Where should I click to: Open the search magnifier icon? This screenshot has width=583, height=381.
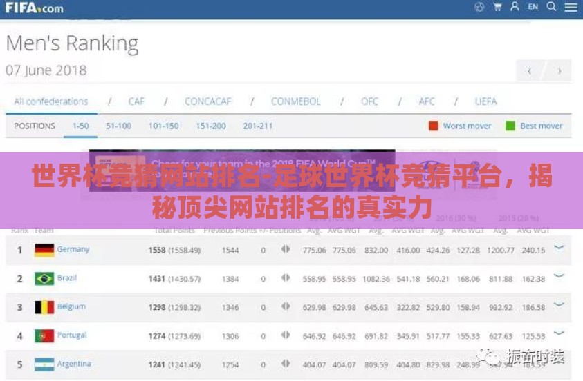tap(551, 7)
